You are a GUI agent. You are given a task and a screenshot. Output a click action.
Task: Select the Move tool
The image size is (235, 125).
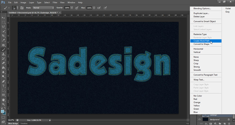point(3,18)
